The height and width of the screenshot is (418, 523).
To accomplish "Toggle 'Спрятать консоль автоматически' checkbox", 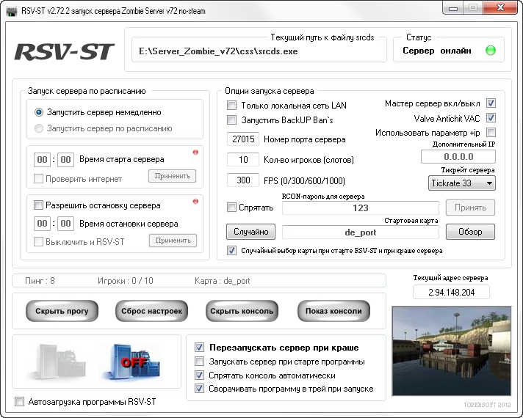I will (x=200, y=375).
